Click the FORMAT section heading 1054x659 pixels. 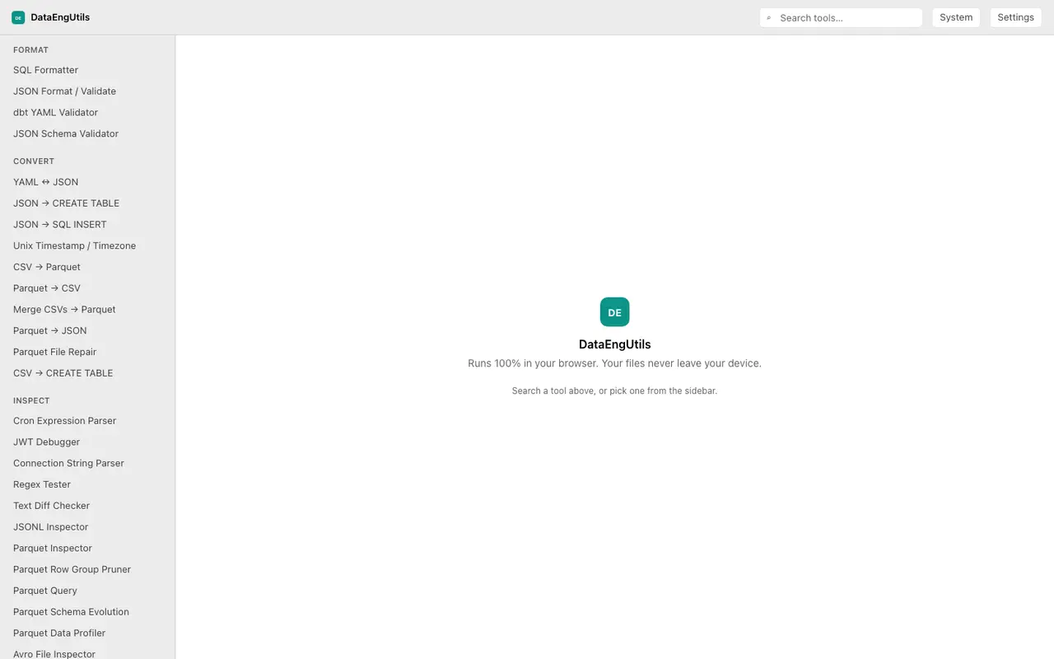(30, 50)
